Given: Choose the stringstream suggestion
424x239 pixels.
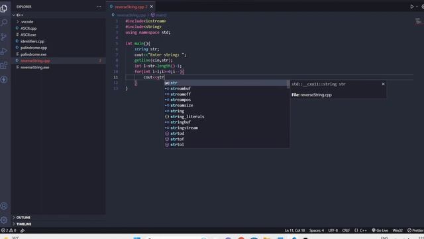Looking at the screenshot, I should point(227,127).
